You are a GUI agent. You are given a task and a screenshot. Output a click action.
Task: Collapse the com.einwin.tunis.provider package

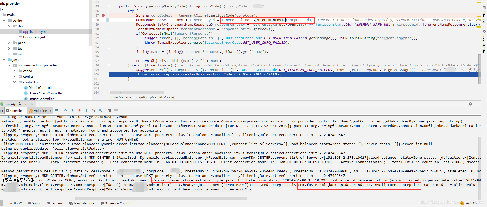pyautogui.click(x=9, y=65)
